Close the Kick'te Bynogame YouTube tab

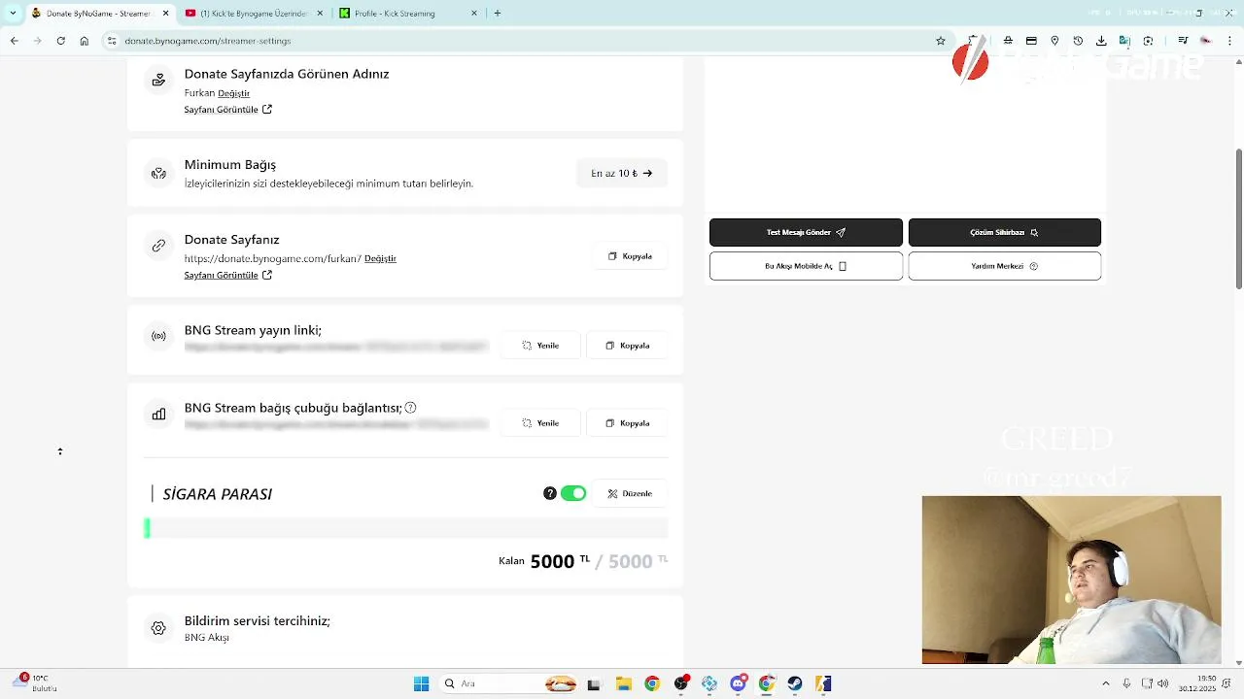321,13
